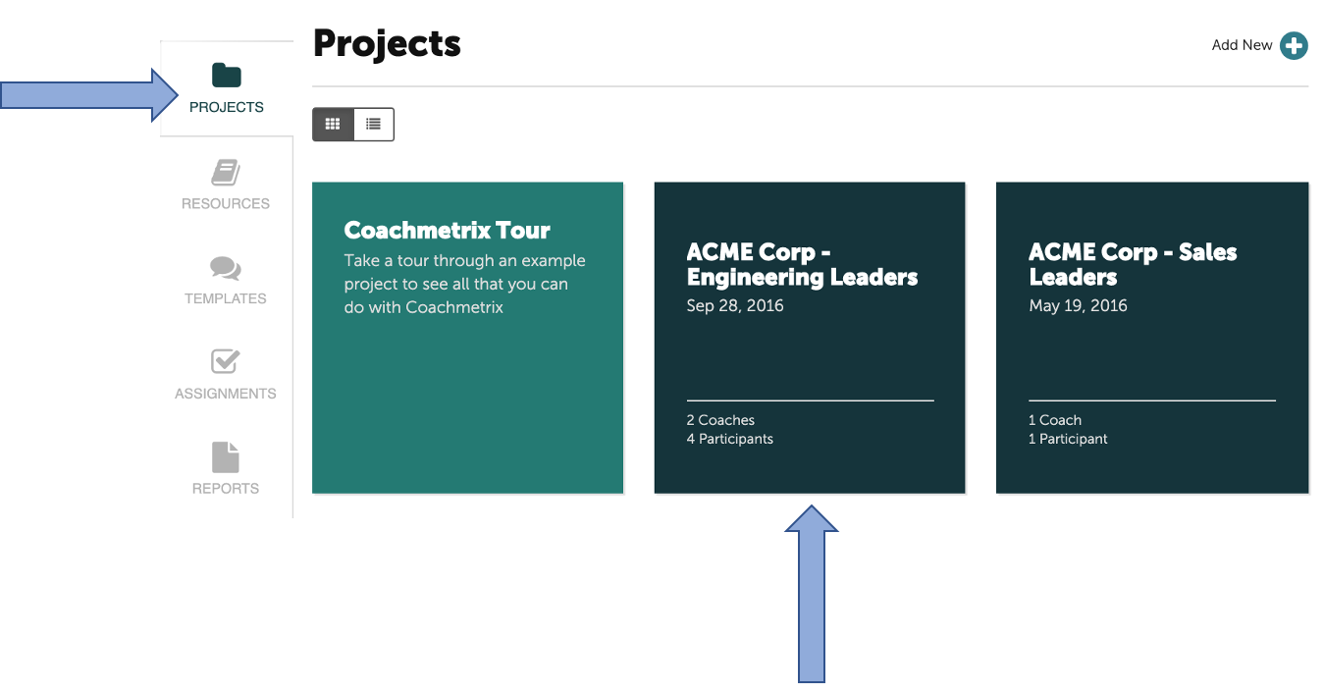Select the Templates speech bubbles icon
The image size is (1323, 693).
point(226,268)
